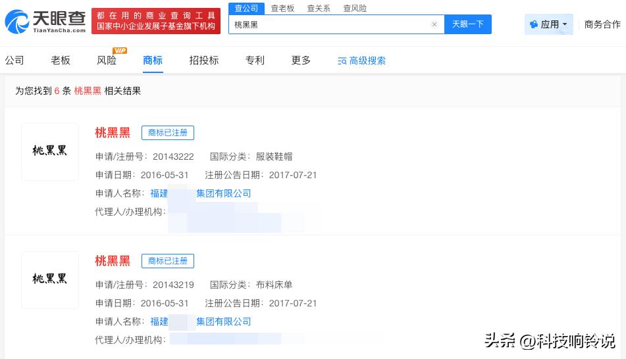
Task: Open trademark thumbnail for registration 20143219
Action: point(50,279)
